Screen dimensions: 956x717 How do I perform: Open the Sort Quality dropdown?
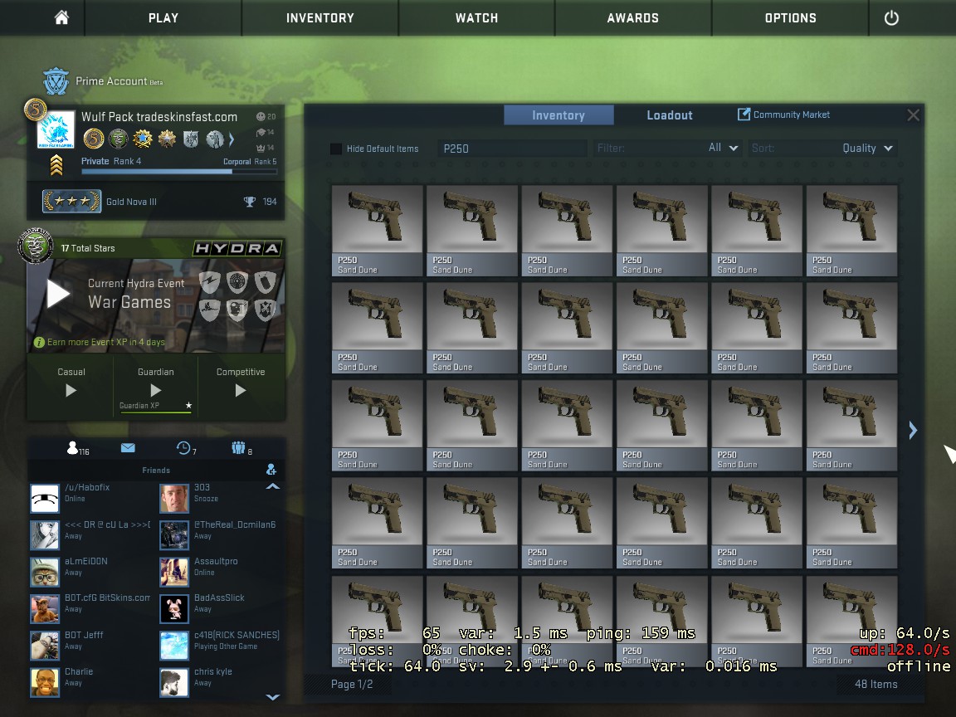pos(822,149)
